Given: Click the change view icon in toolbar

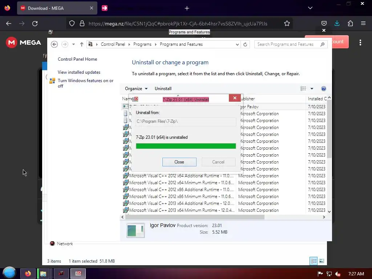Looking at the screenshot, I should pyautogui.click(x=303, y=89).
